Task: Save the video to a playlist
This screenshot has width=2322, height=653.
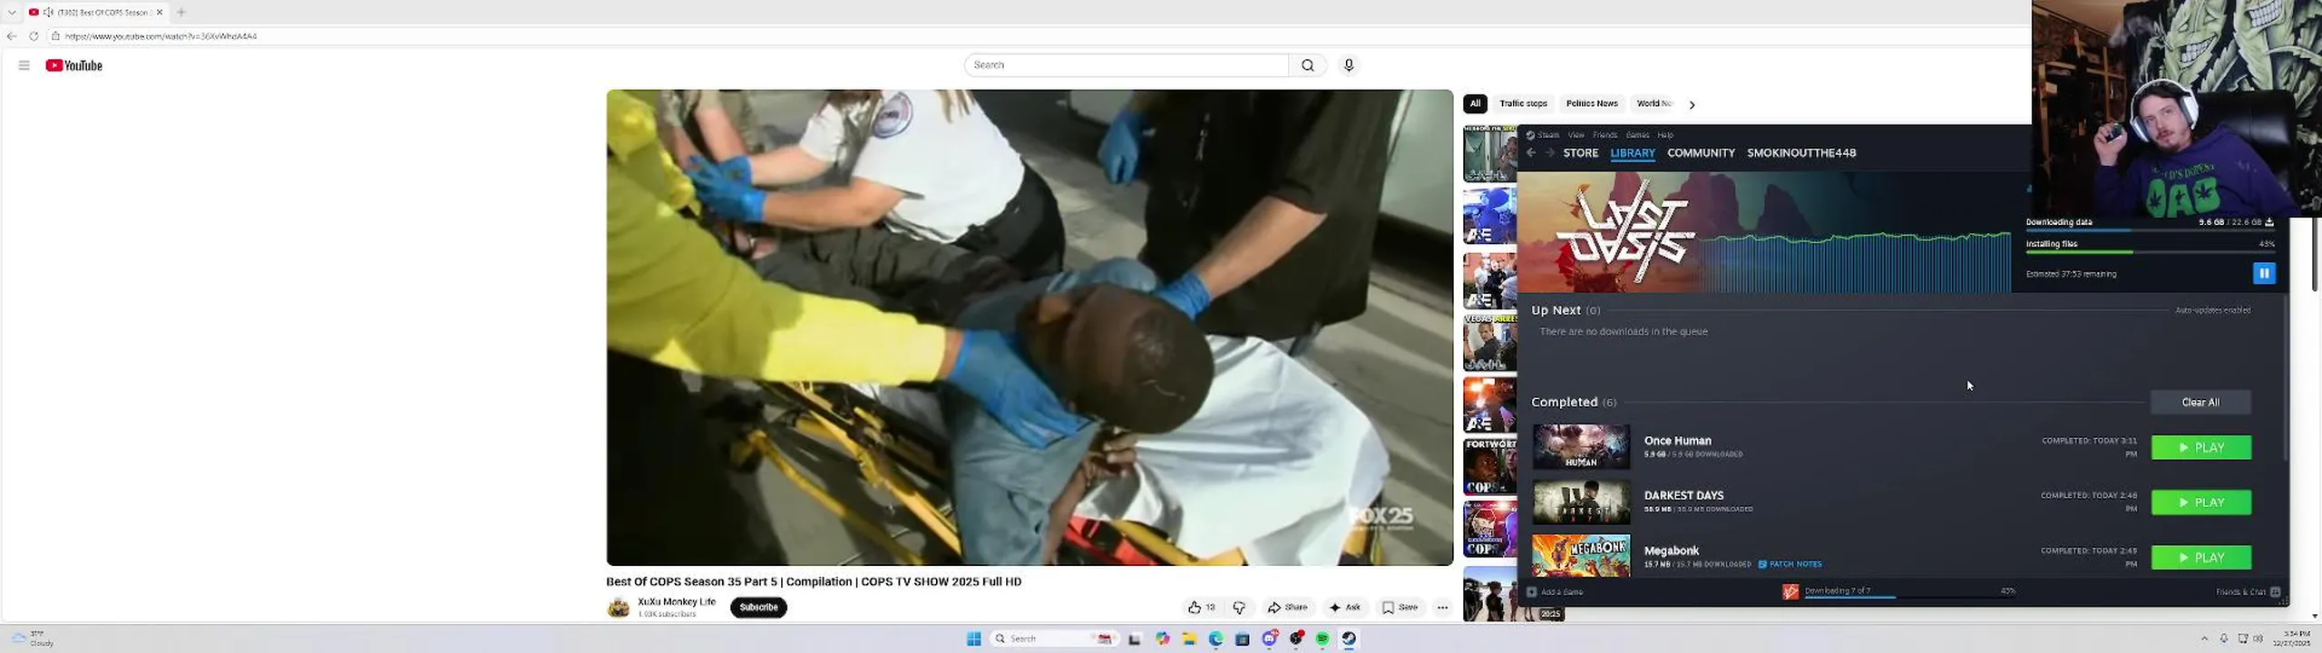Action: 1400,608
